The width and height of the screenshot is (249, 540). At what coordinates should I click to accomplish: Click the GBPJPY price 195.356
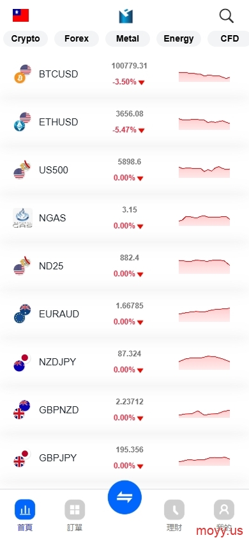pyautogui.click(x=130, y=450)
